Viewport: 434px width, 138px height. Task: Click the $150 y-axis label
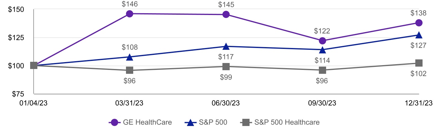16,10
